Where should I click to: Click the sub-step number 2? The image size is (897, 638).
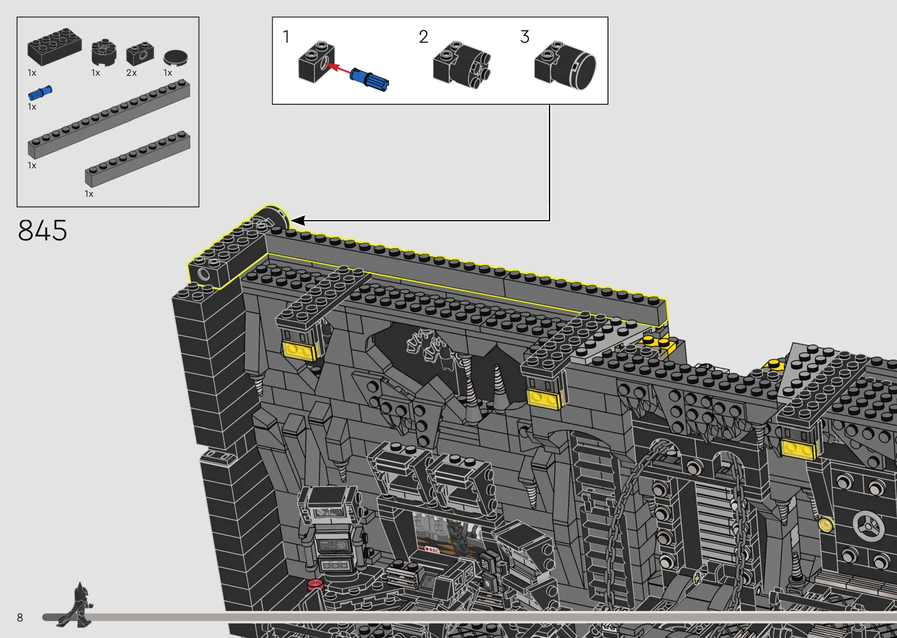click(423, 37)
